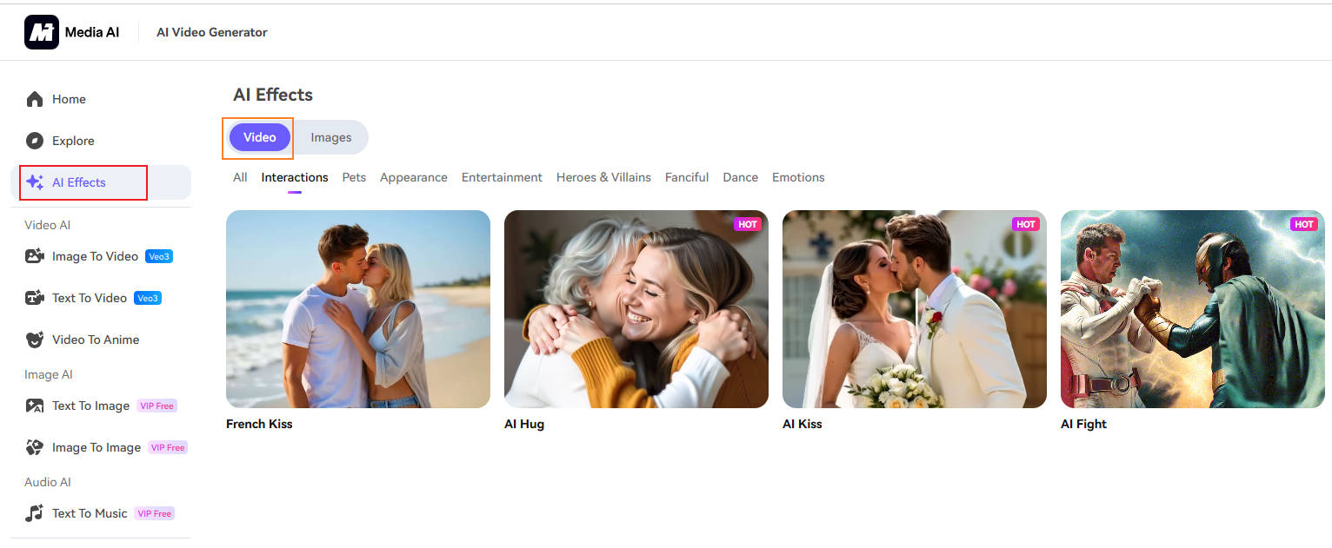This screenshot has height=548, width=1332.
Task: Switch to the Video toggle option
Action: click(x=259, y=137)
